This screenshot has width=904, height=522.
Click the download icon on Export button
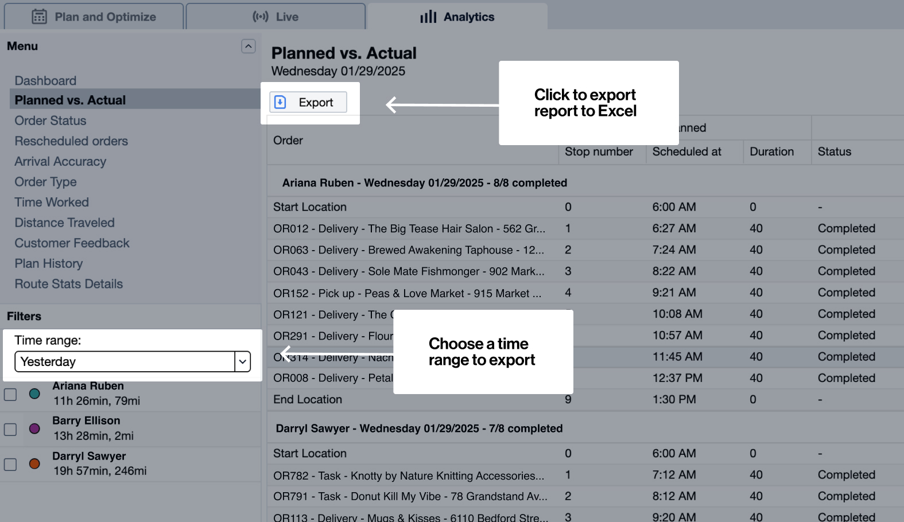coord(280,102)
